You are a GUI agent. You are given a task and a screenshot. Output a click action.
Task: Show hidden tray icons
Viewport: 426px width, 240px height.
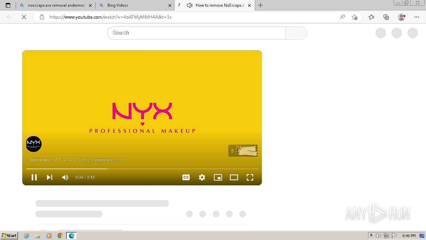pos(371,236)
